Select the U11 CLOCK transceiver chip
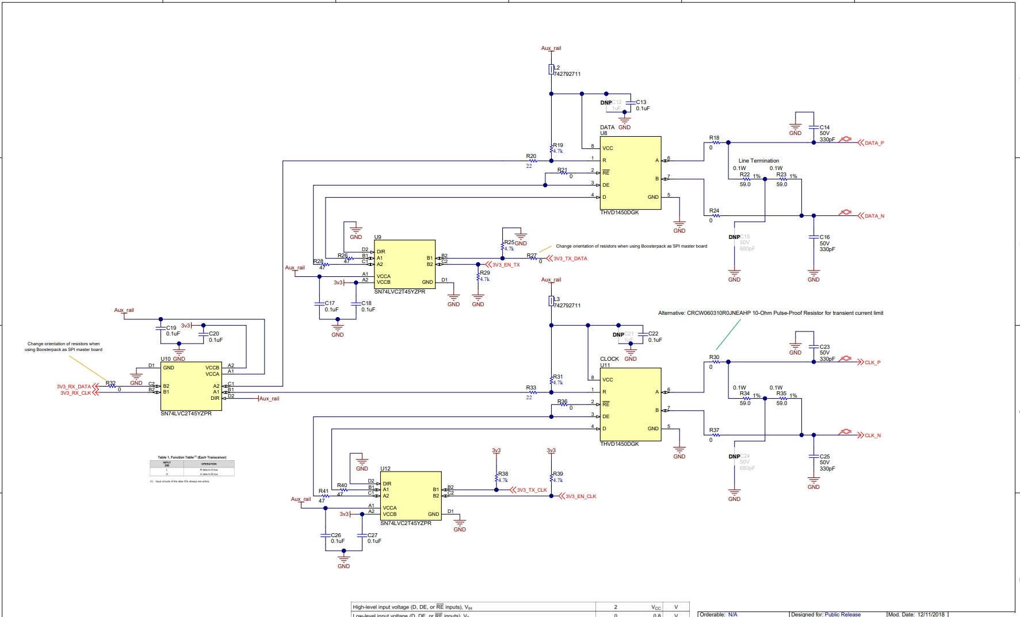Screen dimensions: 1020x617 click(630, 404)
